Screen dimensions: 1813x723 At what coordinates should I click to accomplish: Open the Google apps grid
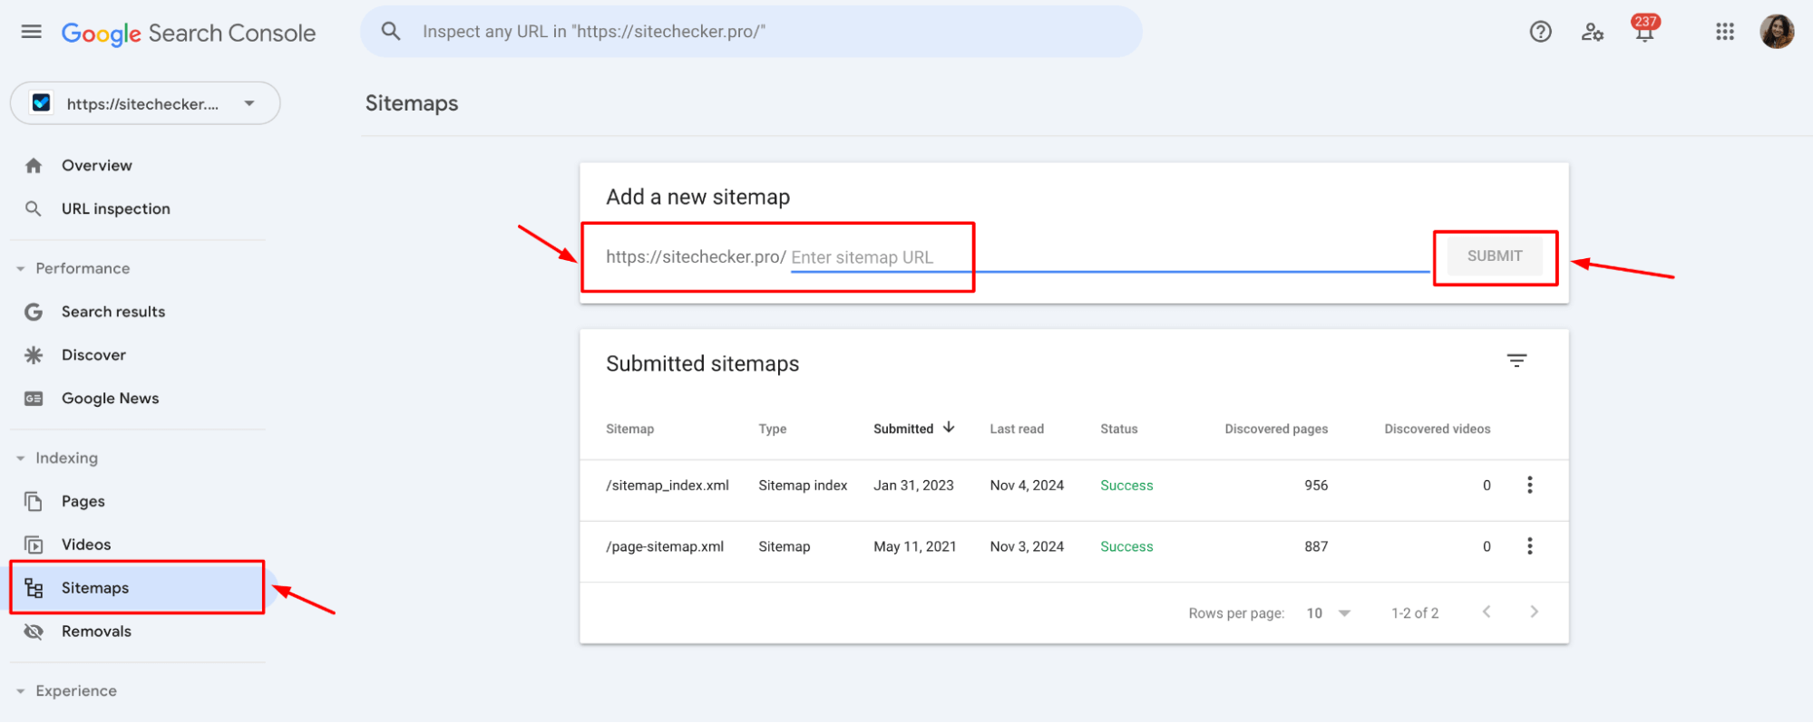1725,32
